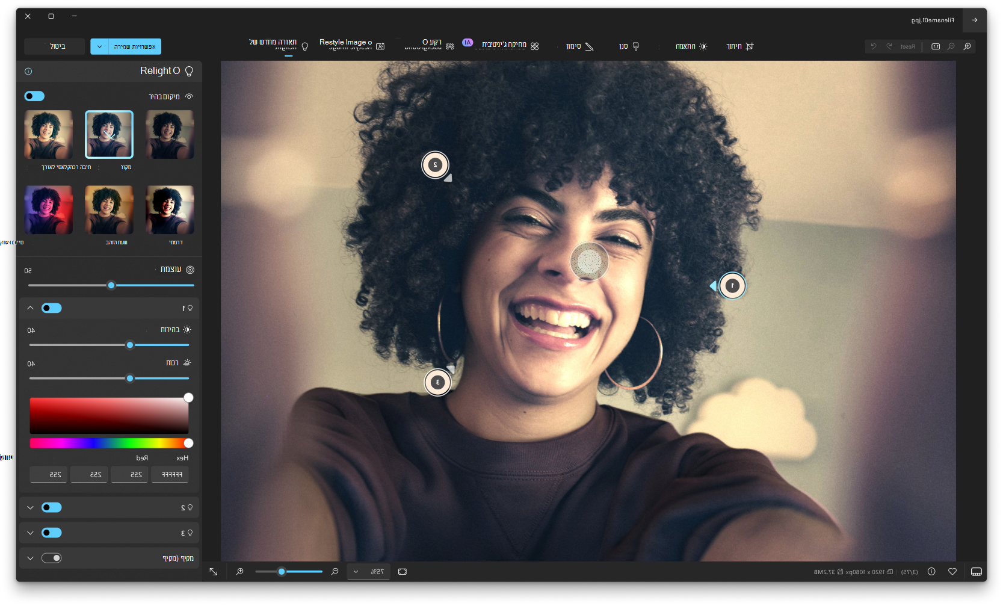
Task: Open the 75% zoom level dropdown
Action: [368, 572]
